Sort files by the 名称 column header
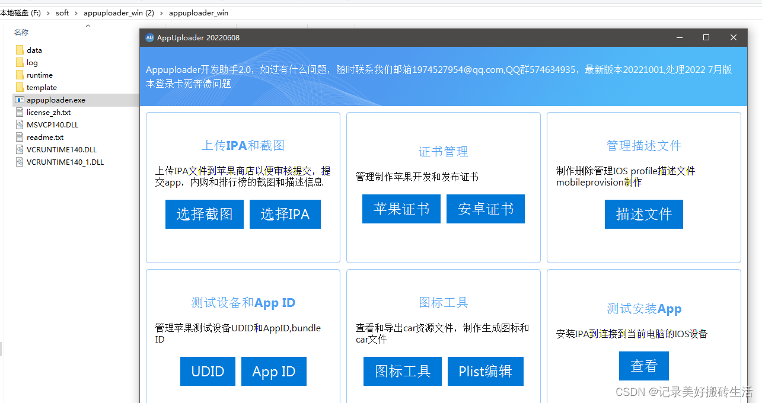 tap(21, 33)
